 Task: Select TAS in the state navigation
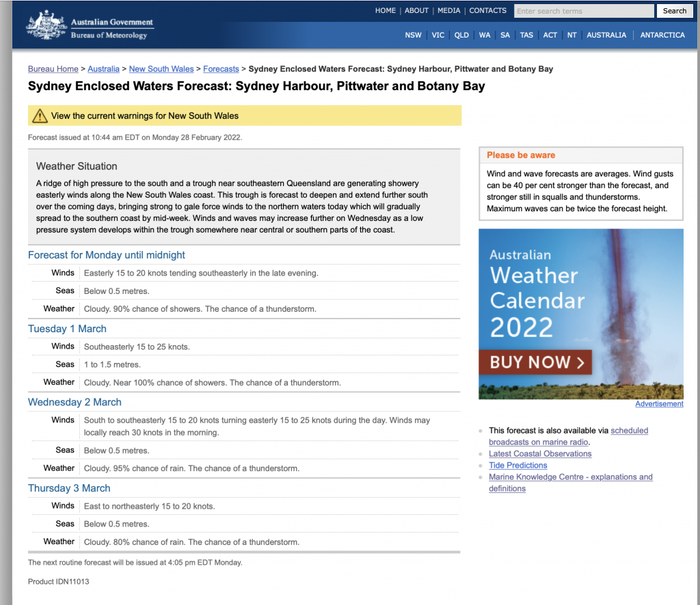[526, 35]
